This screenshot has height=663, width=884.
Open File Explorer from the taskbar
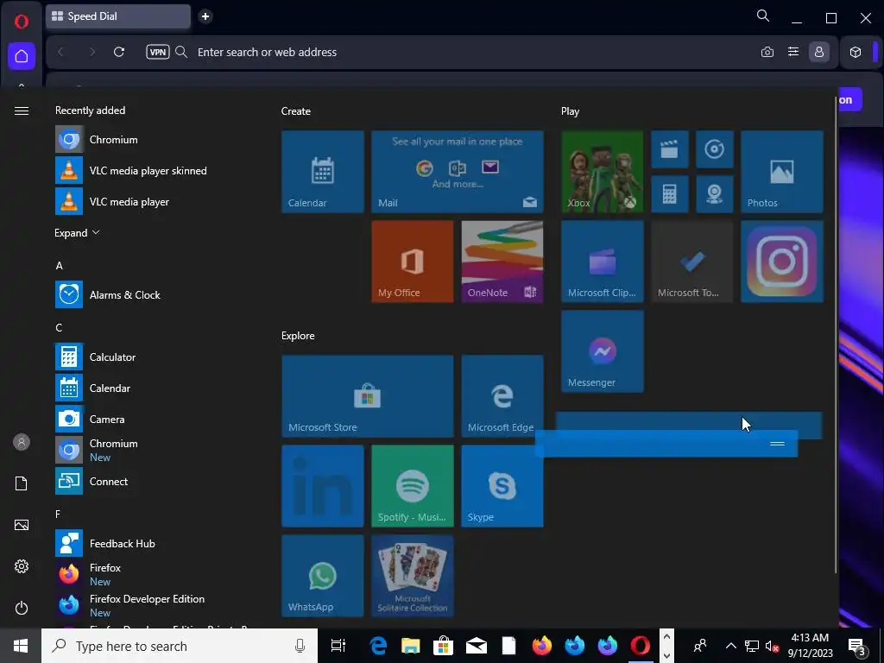(410, 646)
